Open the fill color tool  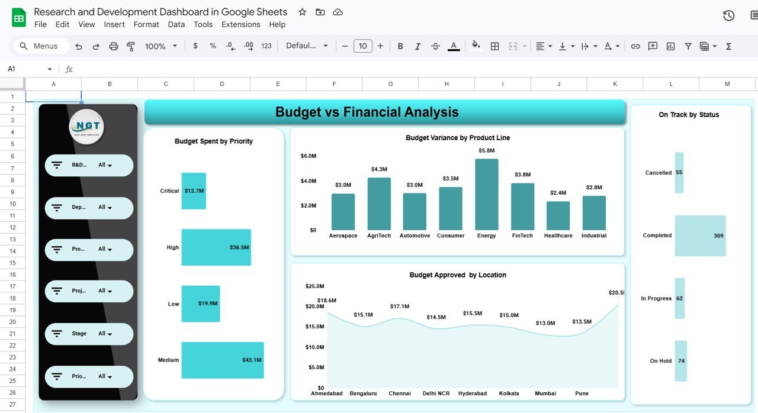pos(476,46)
